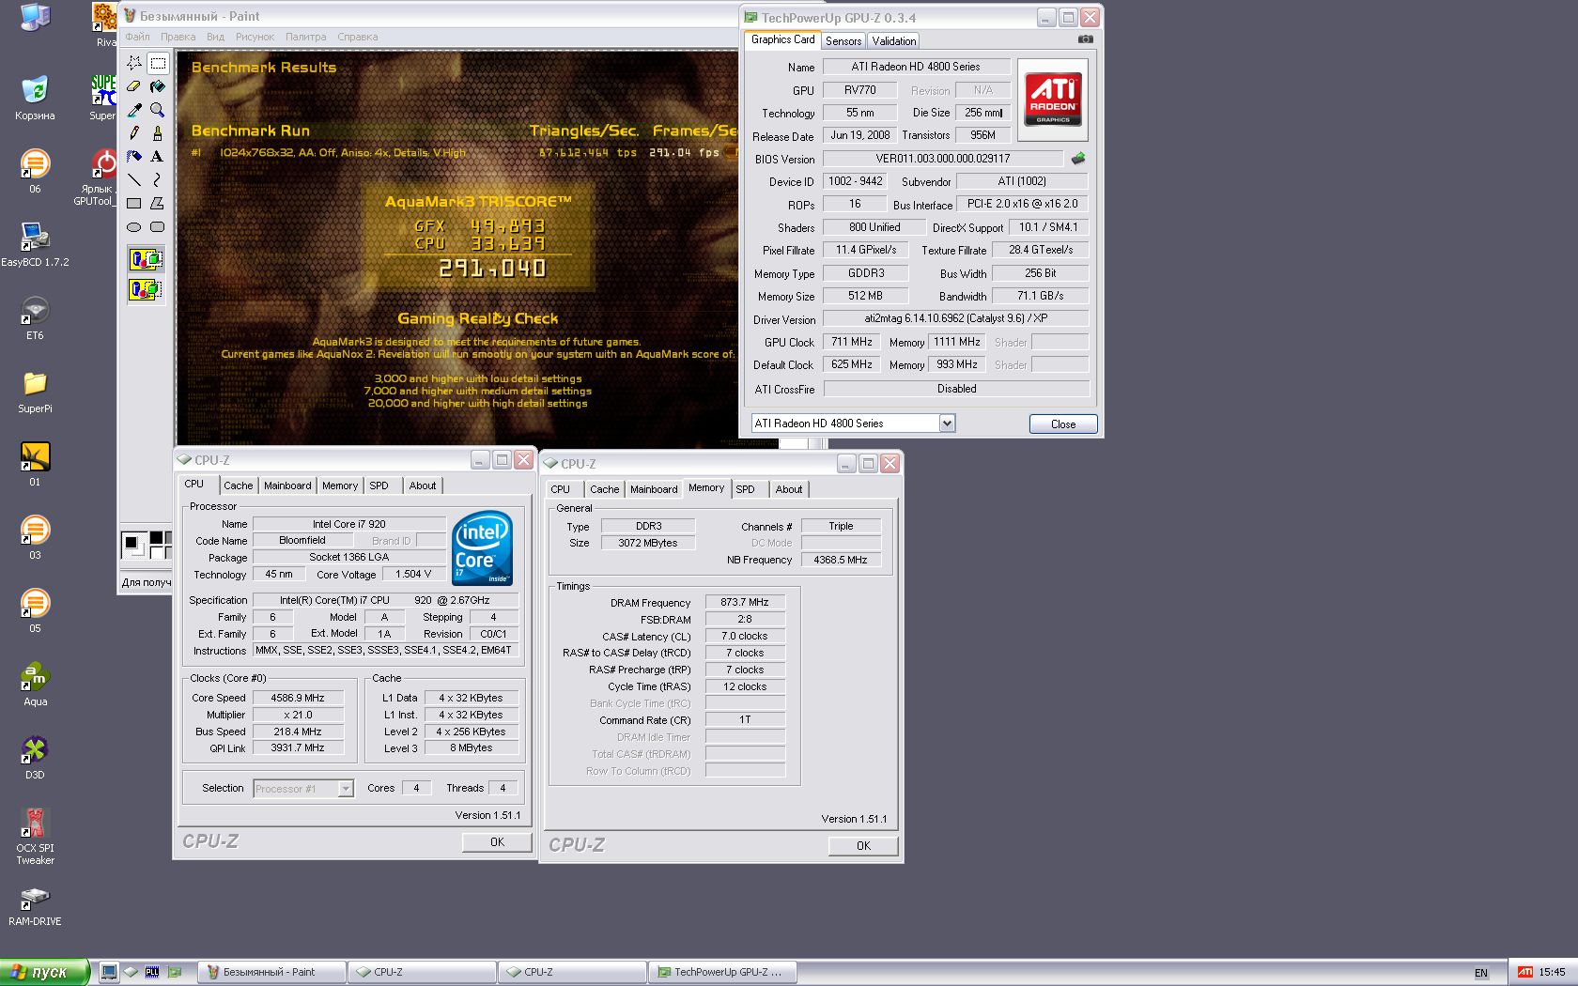The width and height of the screenshot is (1578, 986).
Task: Open the пуск Start menu
Action: coord(44,972)
